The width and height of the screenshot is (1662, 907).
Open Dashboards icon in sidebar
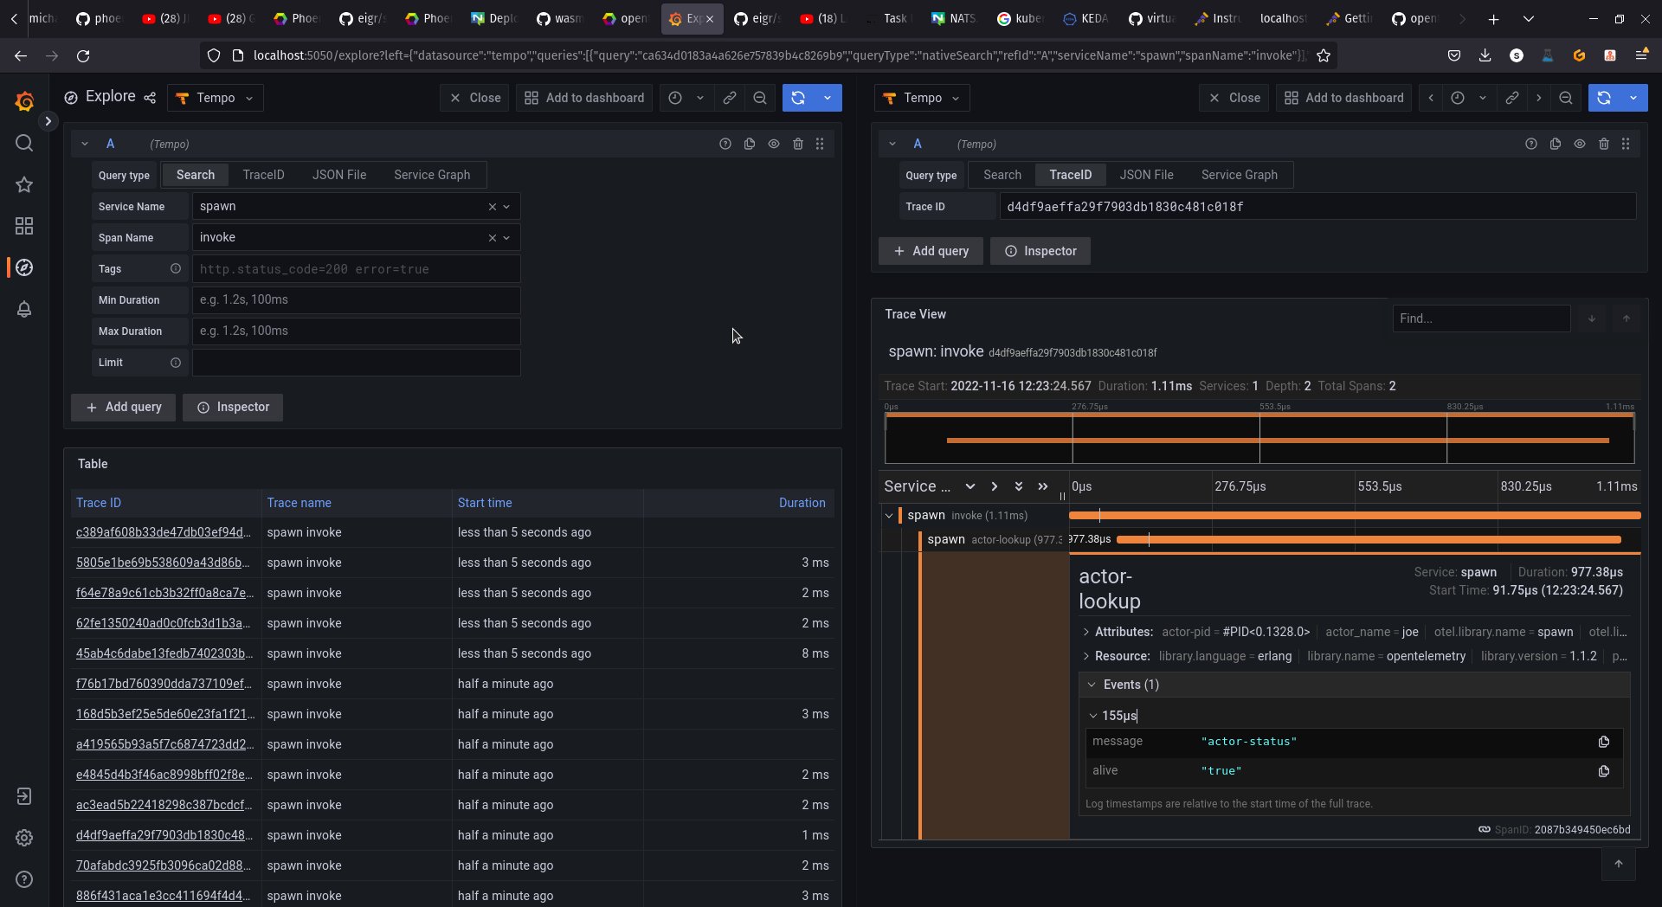(24, 226)
